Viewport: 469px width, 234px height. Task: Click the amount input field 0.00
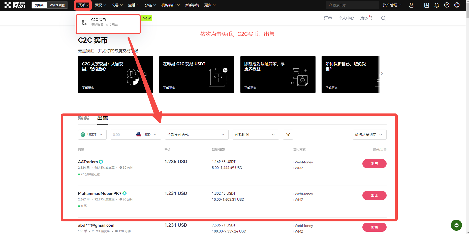point(123,135)
